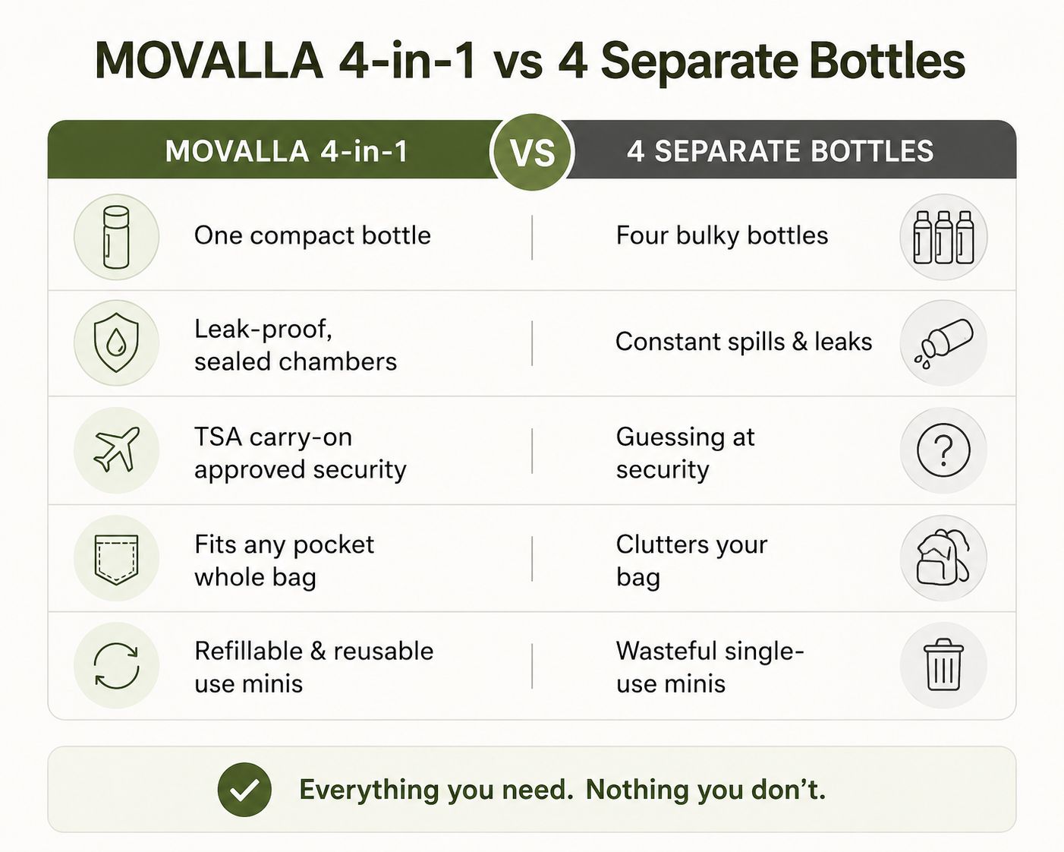
Task: Select the pocket icon
Action: pos(116,558)
